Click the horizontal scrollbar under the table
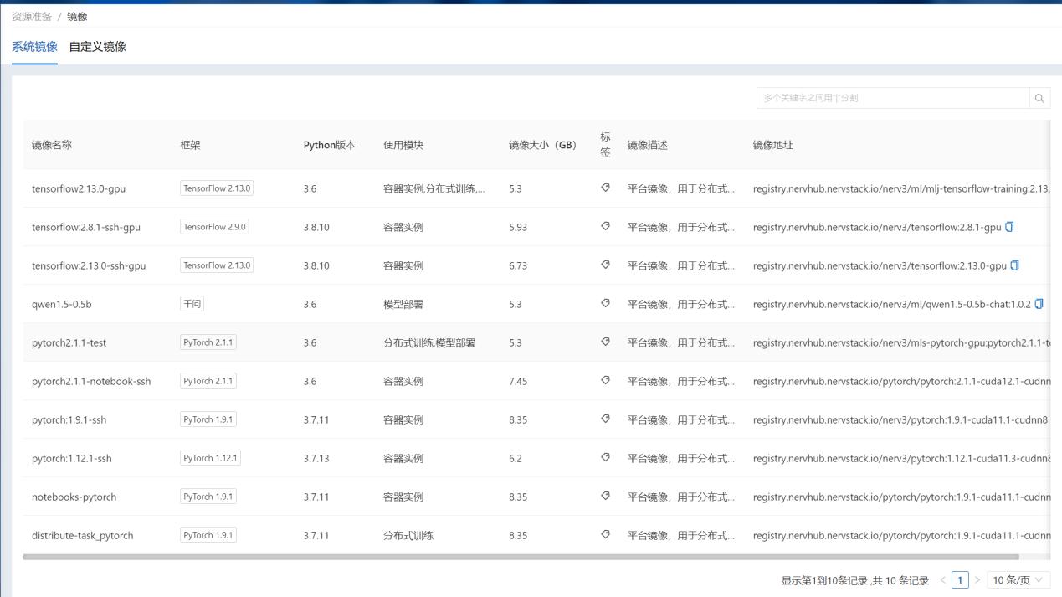Image resolution: width=1062 pixels, height=597 pixels. point(521,557)
